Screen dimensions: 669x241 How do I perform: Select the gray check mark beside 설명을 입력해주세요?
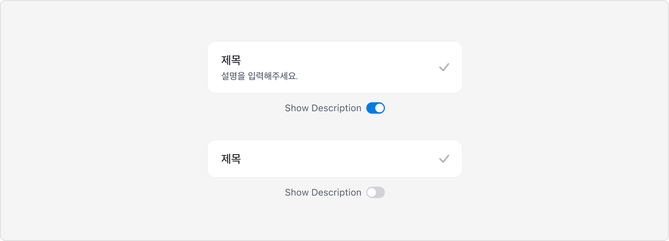tap(444, 67)
